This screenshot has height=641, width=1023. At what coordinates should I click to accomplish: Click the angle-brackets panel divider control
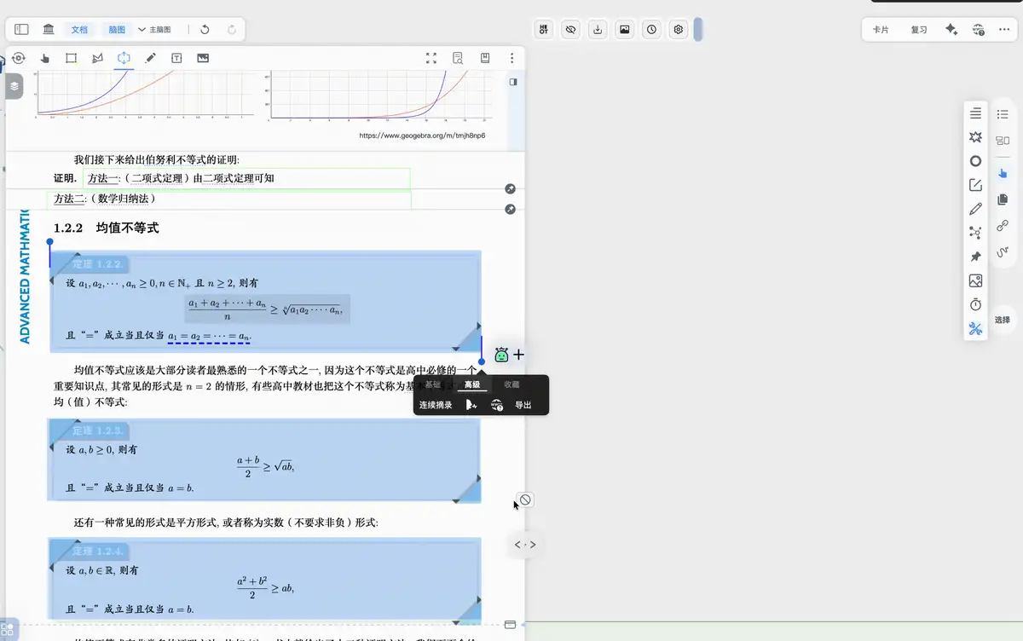pos(525,545)
